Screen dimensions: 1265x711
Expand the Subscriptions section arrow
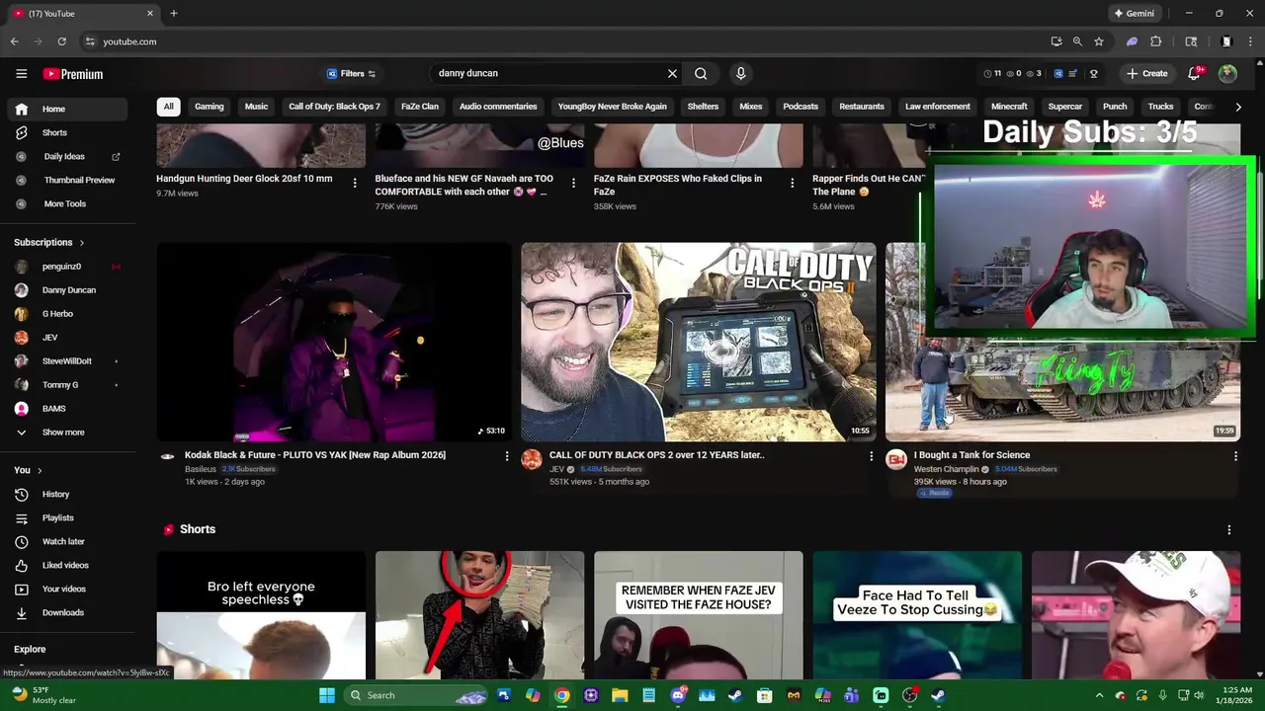(81, 242)
